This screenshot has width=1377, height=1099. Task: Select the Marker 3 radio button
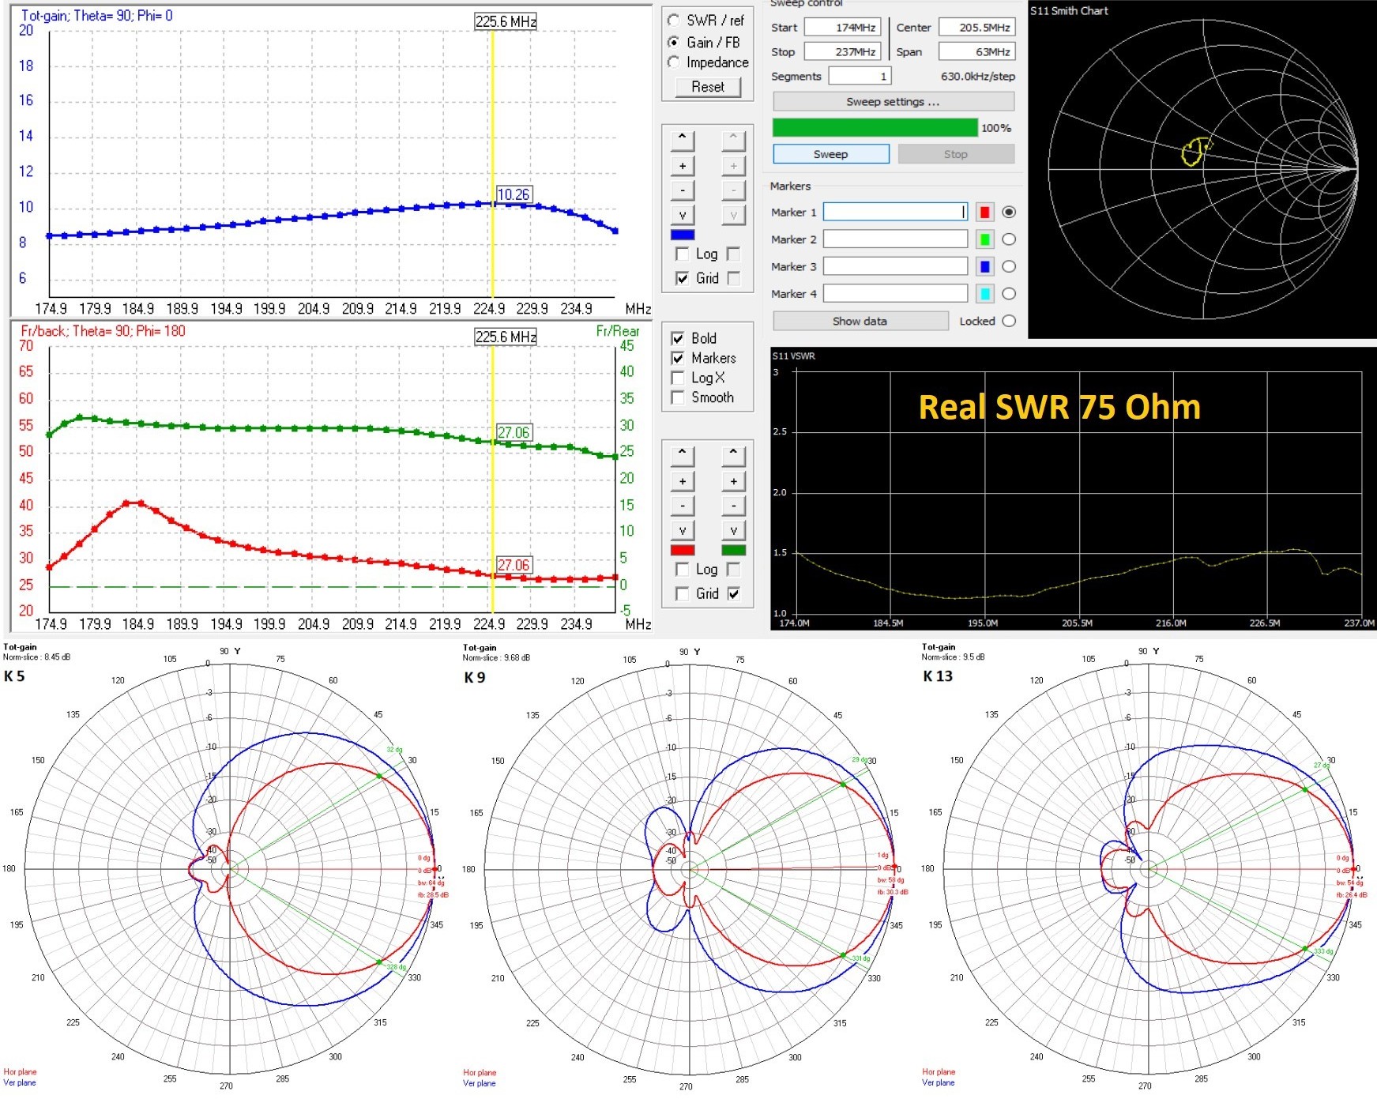coord(1009,266)
